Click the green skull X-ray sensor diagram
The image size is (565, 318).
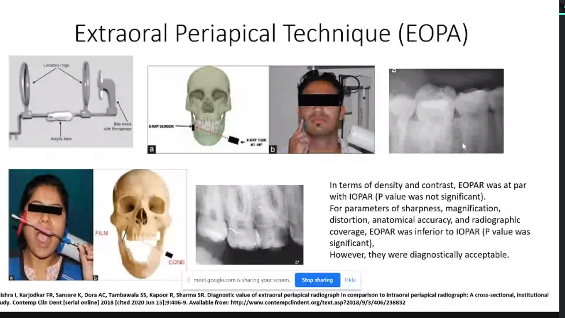coord(208,109)
